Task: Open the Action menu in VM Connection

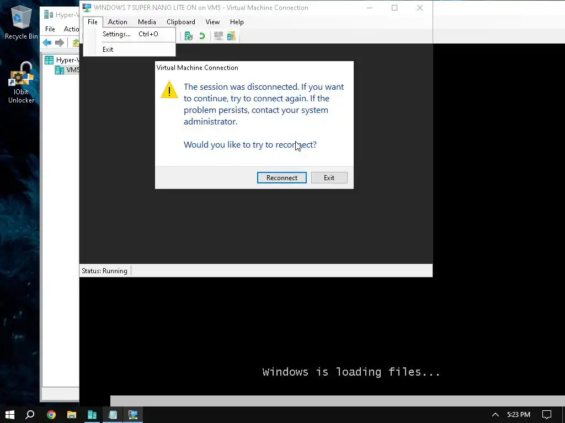Action: (x=118, y=22)
